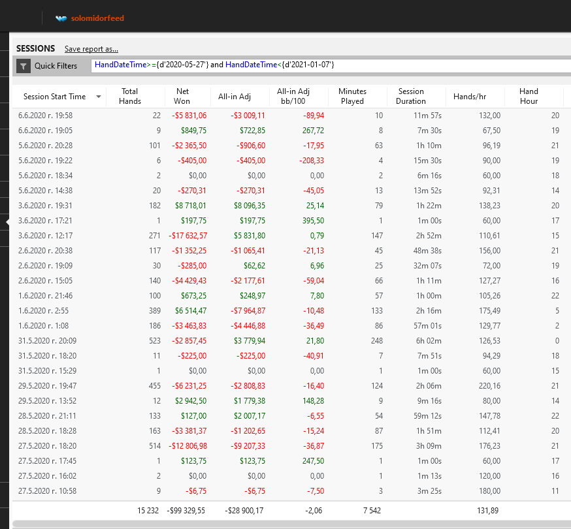Viewport: 571px width, 529px height.
Task: Select the 31.5.2020 20:09 session row
Action: click(47, 341)
